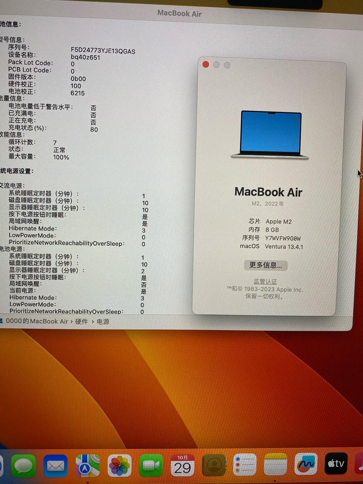The width and height of the screenshot is (363, 484).
Task: Open Reminders from the Dock
Action: coord(245,465)
